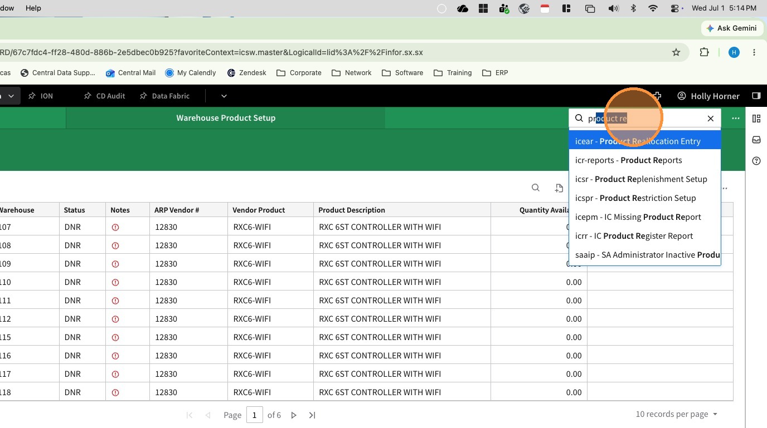Open the Infor side panel toggle icon

point(756,96)
